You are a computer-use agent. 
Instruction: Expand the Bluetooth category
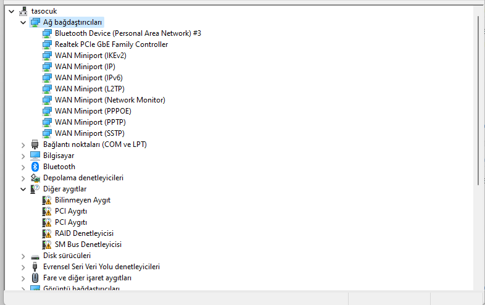23,167
